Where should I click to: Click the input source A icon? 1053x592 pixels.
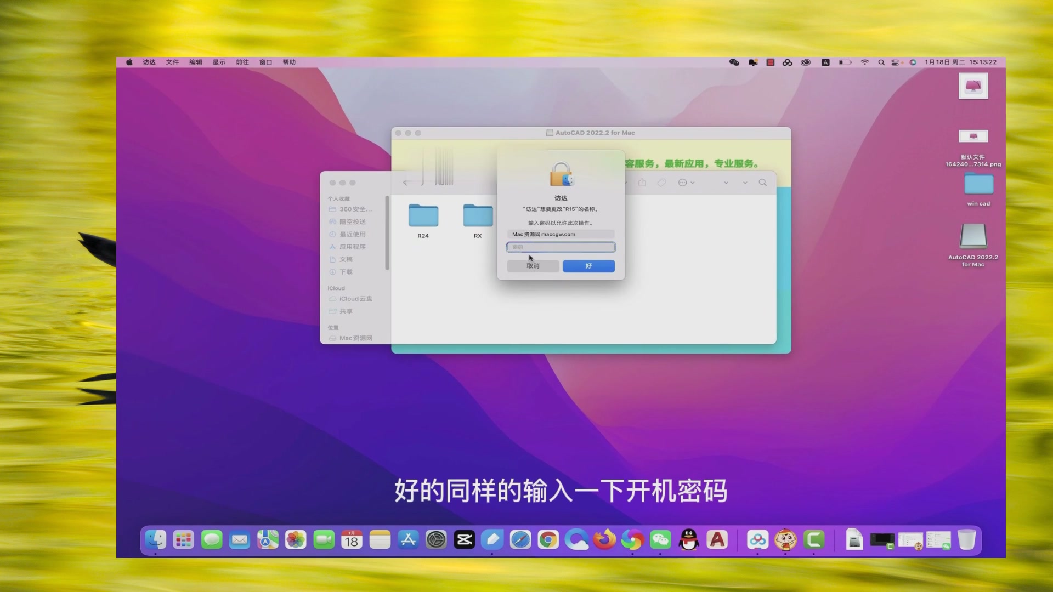click(825, 62)
